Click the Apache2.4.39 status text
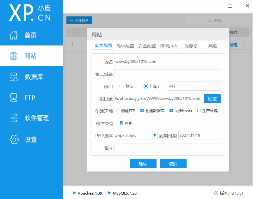Viewport: 253px width, 199px height. tap(90, 193)
